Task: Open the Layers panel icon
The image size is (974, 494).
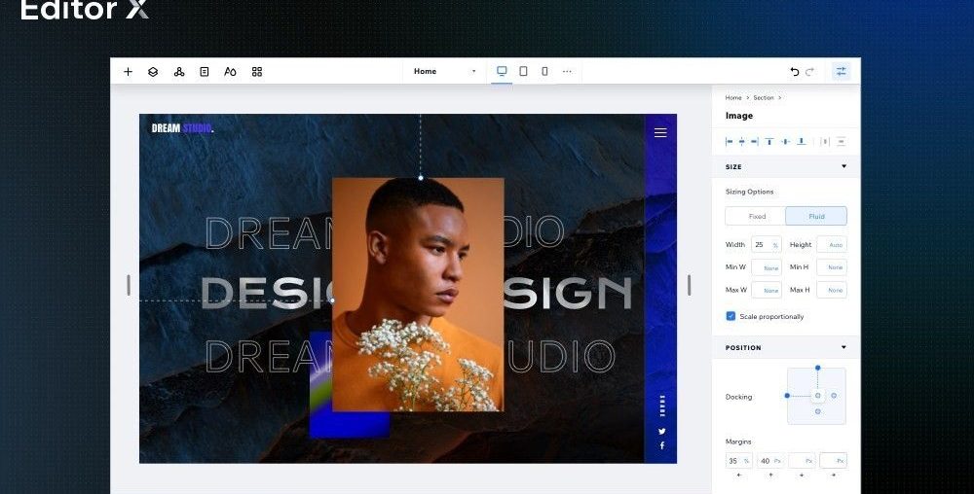Action: click(153, 72)
